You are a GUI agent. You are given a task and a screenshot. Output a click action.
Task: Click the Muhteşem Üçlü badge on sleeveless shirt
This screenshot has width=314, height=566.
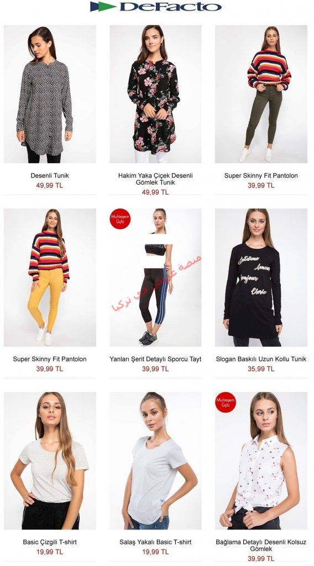click(225, 402)
